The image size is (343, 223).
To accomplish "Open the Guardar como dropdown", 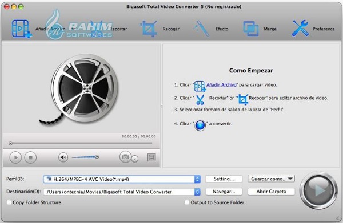I will (x=271, y=179).
